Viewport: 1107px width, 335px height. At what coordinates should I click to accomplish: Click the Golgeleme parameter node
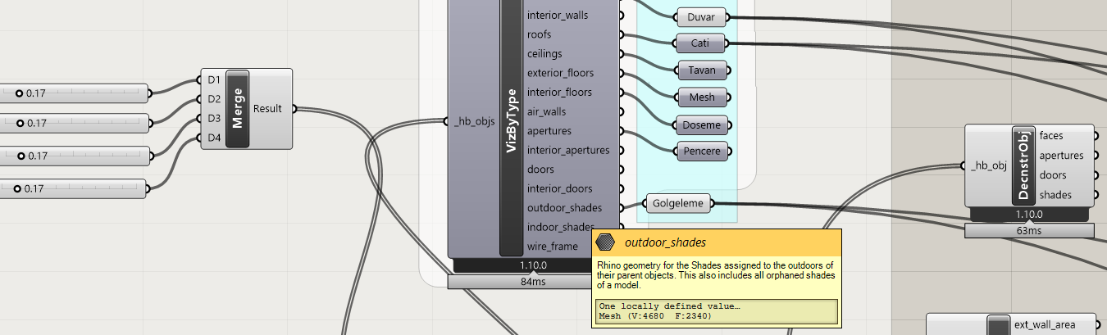click(678, 203)
